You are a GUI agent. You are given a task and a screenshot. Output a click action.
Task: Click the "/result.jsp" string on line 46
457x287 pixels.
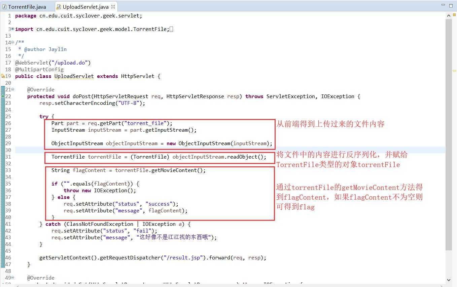(183, 258)
